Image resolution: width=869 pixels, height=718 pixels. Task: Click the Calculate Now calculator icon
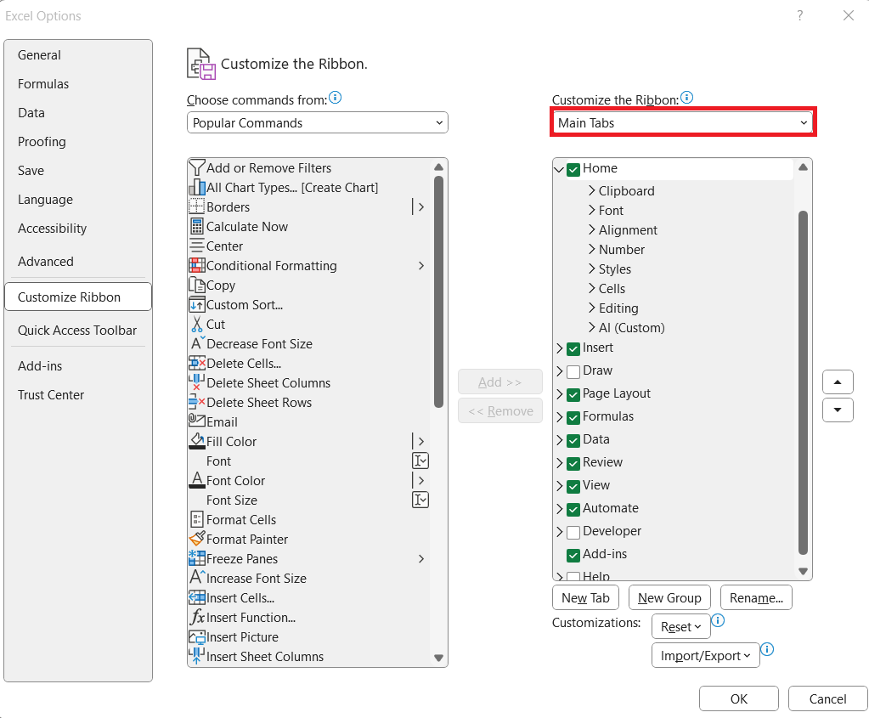coord(197,226)
